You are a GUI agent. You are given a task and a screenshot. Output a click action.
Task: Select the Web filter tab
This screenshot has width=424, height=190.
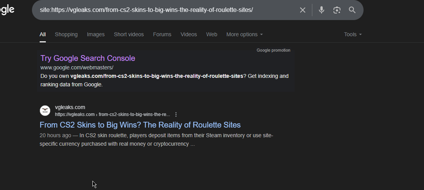[x=211, y=34]
